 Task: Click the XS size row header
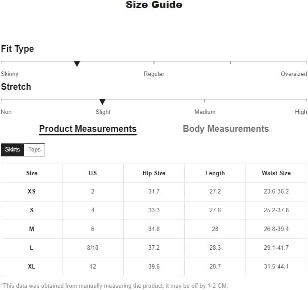pos(32,191)
